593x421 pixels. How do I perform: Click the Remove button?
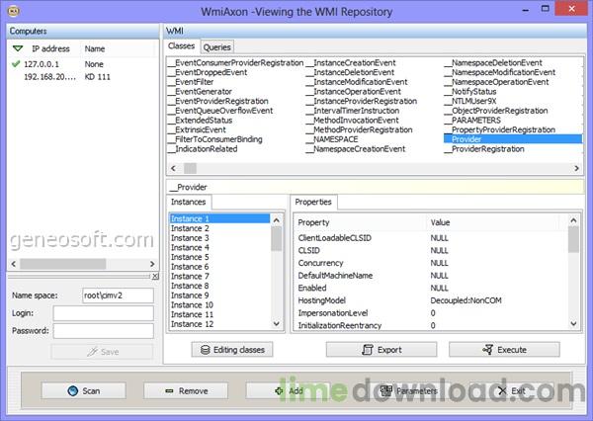point(186,390)
